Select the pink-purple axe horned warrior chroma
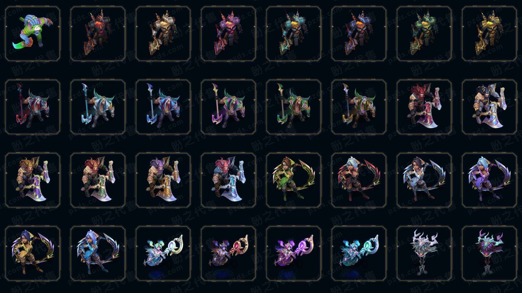 click(x=228, y=107)
